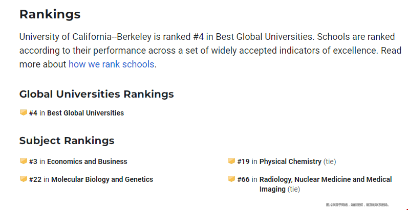
Task: Click the badge icon beside #66 Radiology ranking
Action: coord(231,179)
